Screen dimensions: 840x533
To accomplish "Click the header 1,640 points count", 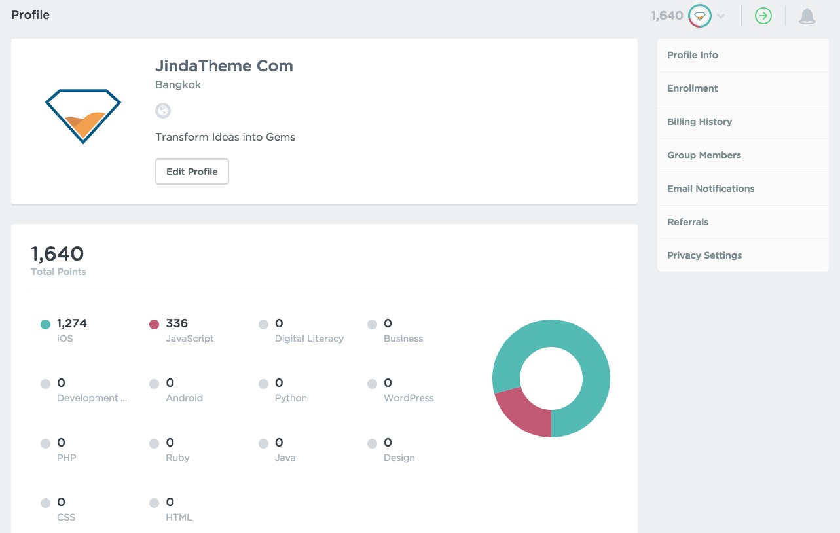I will 667,16.
